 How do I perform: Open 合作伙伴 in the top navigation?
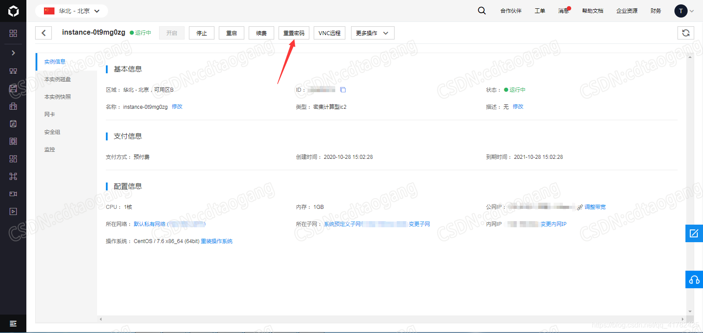click(x=511, y=11)
